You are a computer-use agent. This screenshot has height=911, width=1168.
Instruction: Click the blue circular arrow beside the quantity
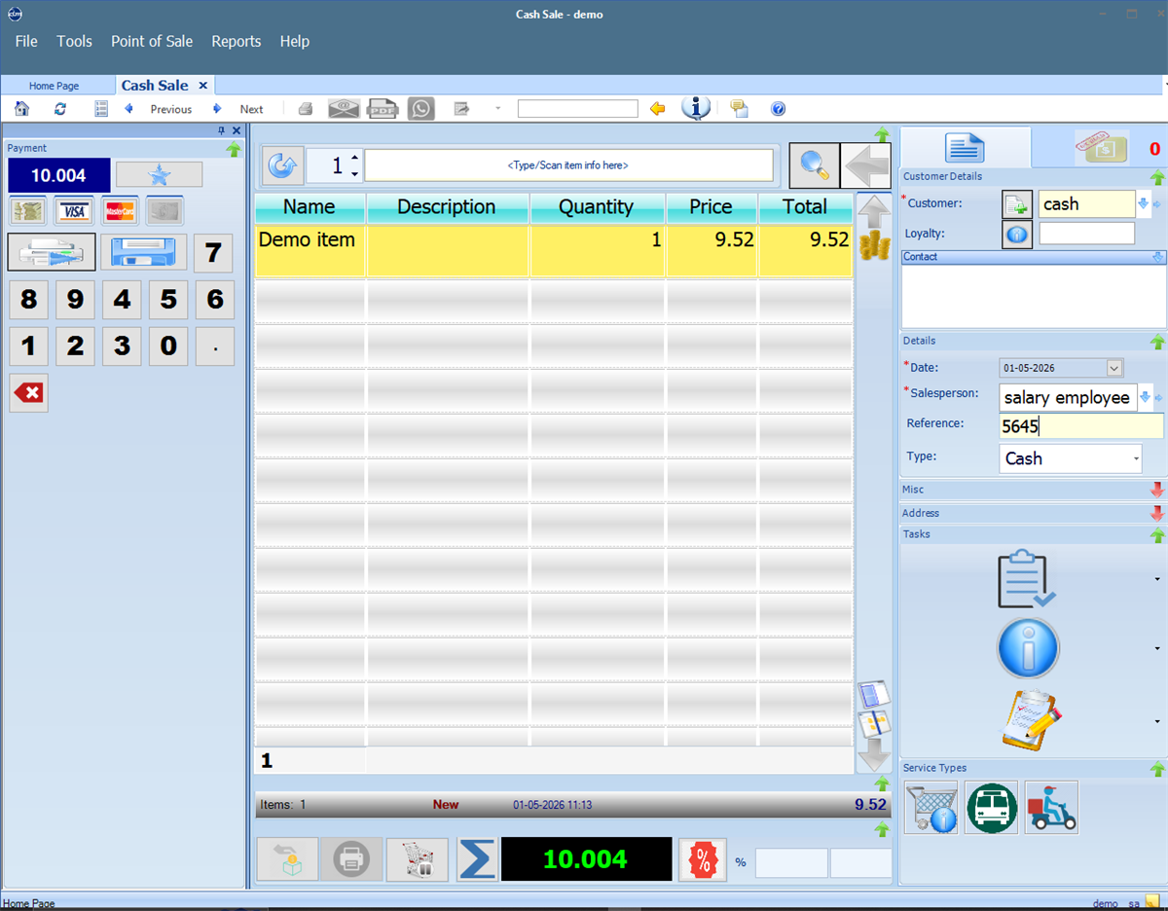tap(283, 166)
